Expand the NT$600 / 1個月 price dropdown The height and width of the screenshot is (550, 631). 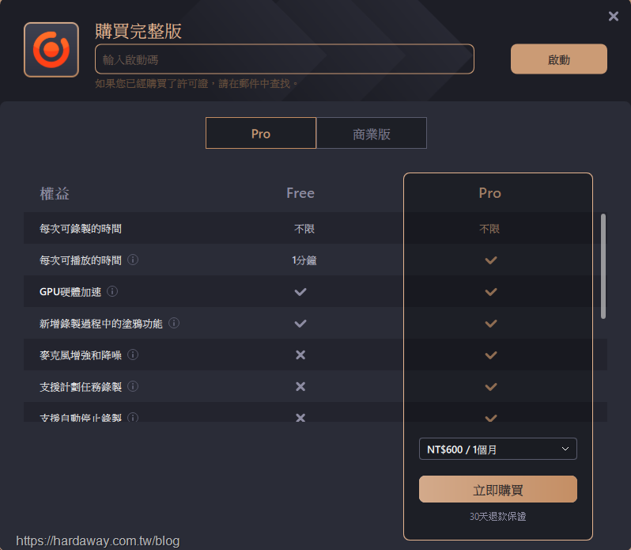(498, 449)
